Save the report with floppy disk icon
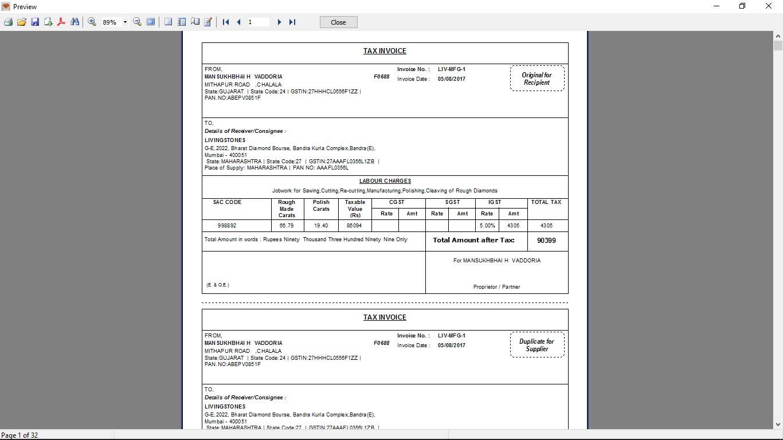 pos(35,22)
